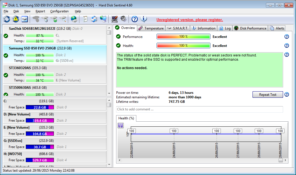296x175 pixels.
Task: Select the E: [New Volume] partition
Action: click(x=55, y=131)
